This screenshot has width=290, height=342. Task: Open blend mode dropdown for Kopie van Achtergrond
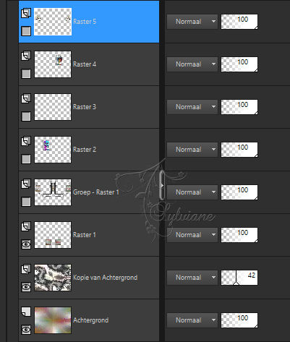(192, 278)
